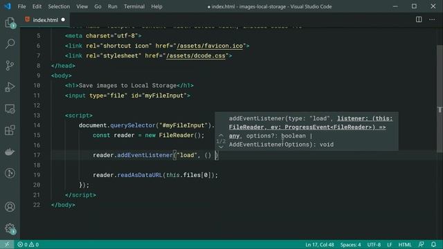
Task: Open the Run menu
Action: coord(112,6)
